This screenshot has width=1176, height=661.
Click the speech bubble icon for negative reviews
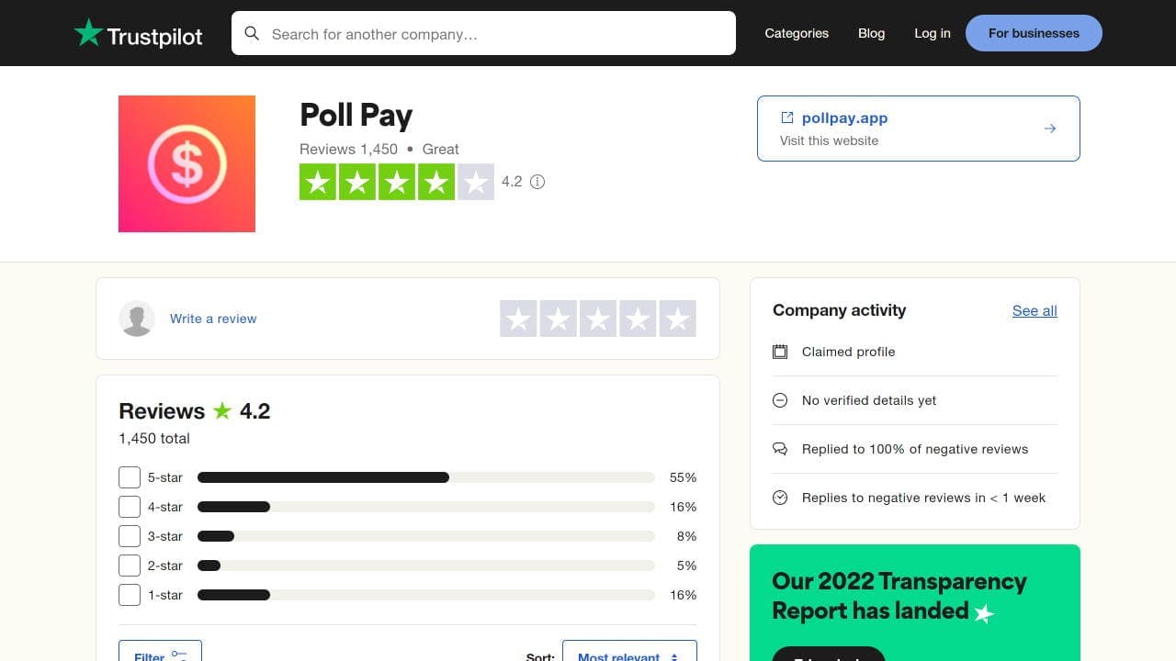779,449
